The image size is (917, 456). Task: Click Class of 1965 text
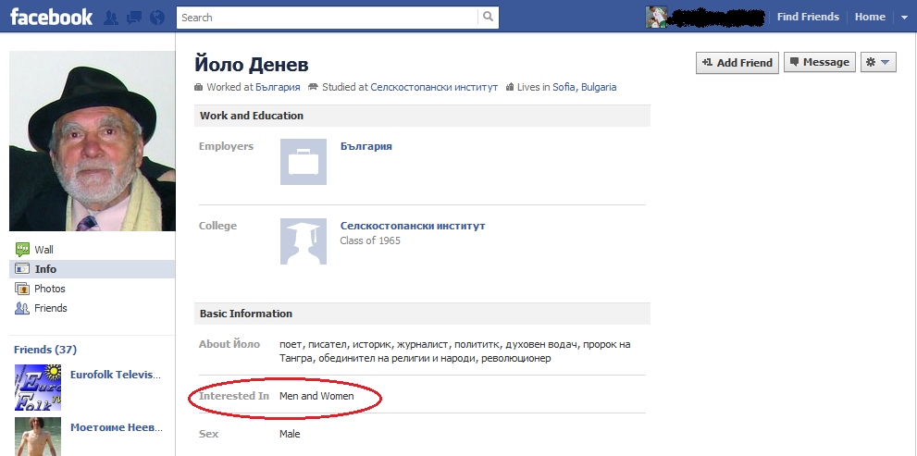(370, 240)
